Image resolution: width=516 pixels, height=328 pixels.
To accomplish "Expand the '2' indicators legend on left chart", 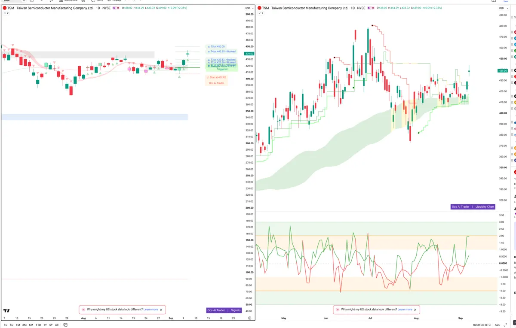I will click(6, 13).
